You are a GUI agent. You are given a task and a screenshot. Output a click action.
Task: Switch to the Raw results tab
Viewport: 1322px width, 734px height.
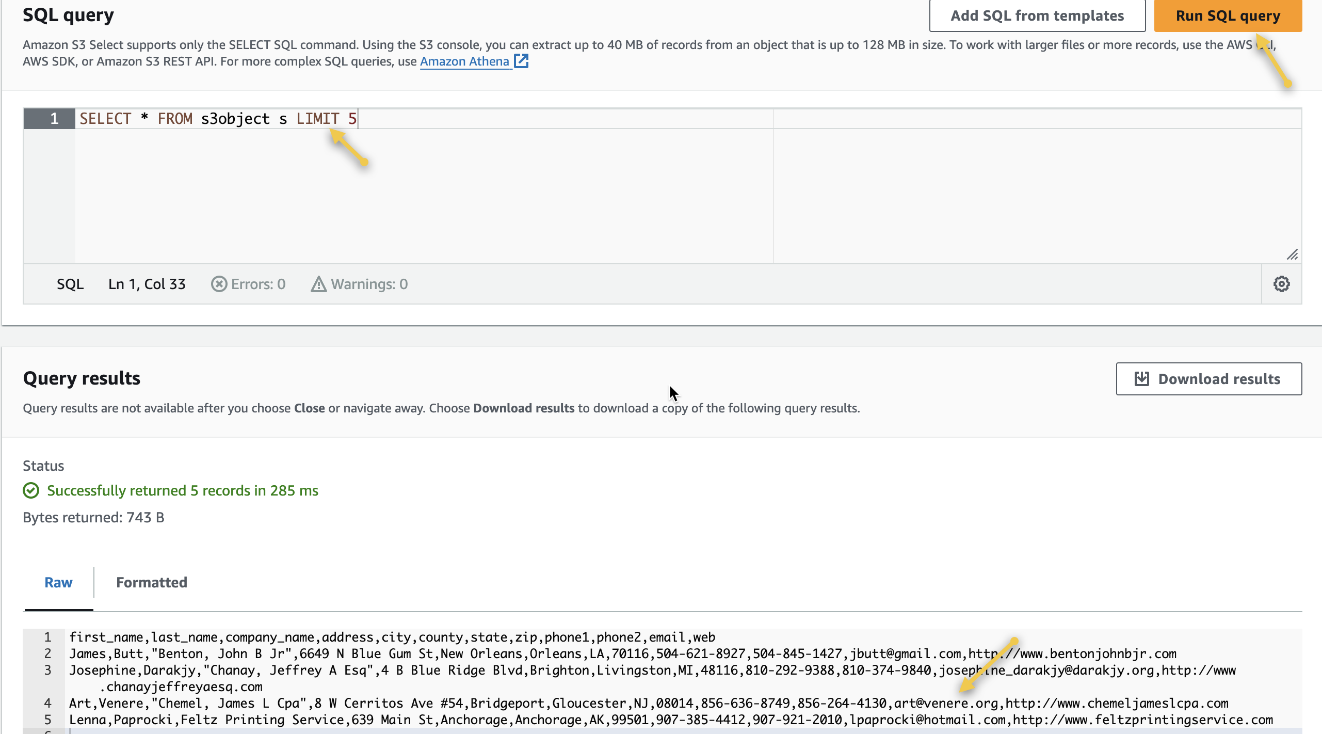tap(58, 582)
